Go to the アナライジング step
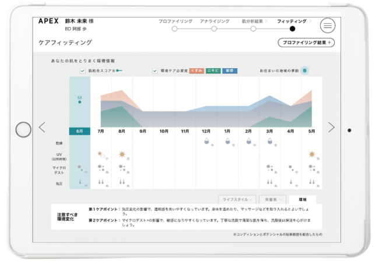This screenshot has width=379, height=265. click(215, 21)
